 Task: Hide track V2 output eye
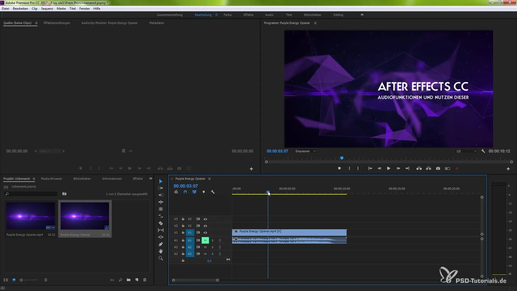205,226
